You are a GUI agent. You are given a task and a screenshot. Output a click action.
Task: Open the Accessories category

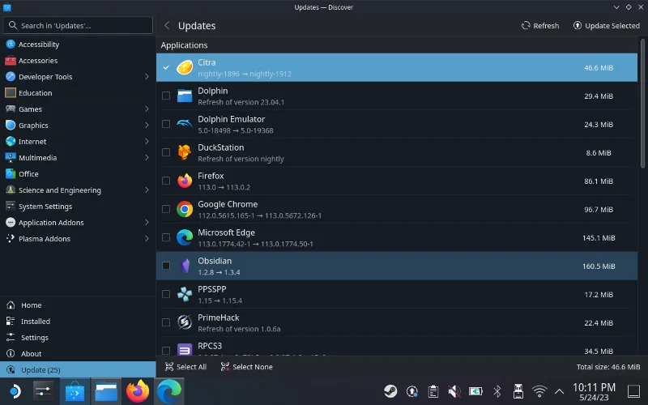tap(78, 60)
